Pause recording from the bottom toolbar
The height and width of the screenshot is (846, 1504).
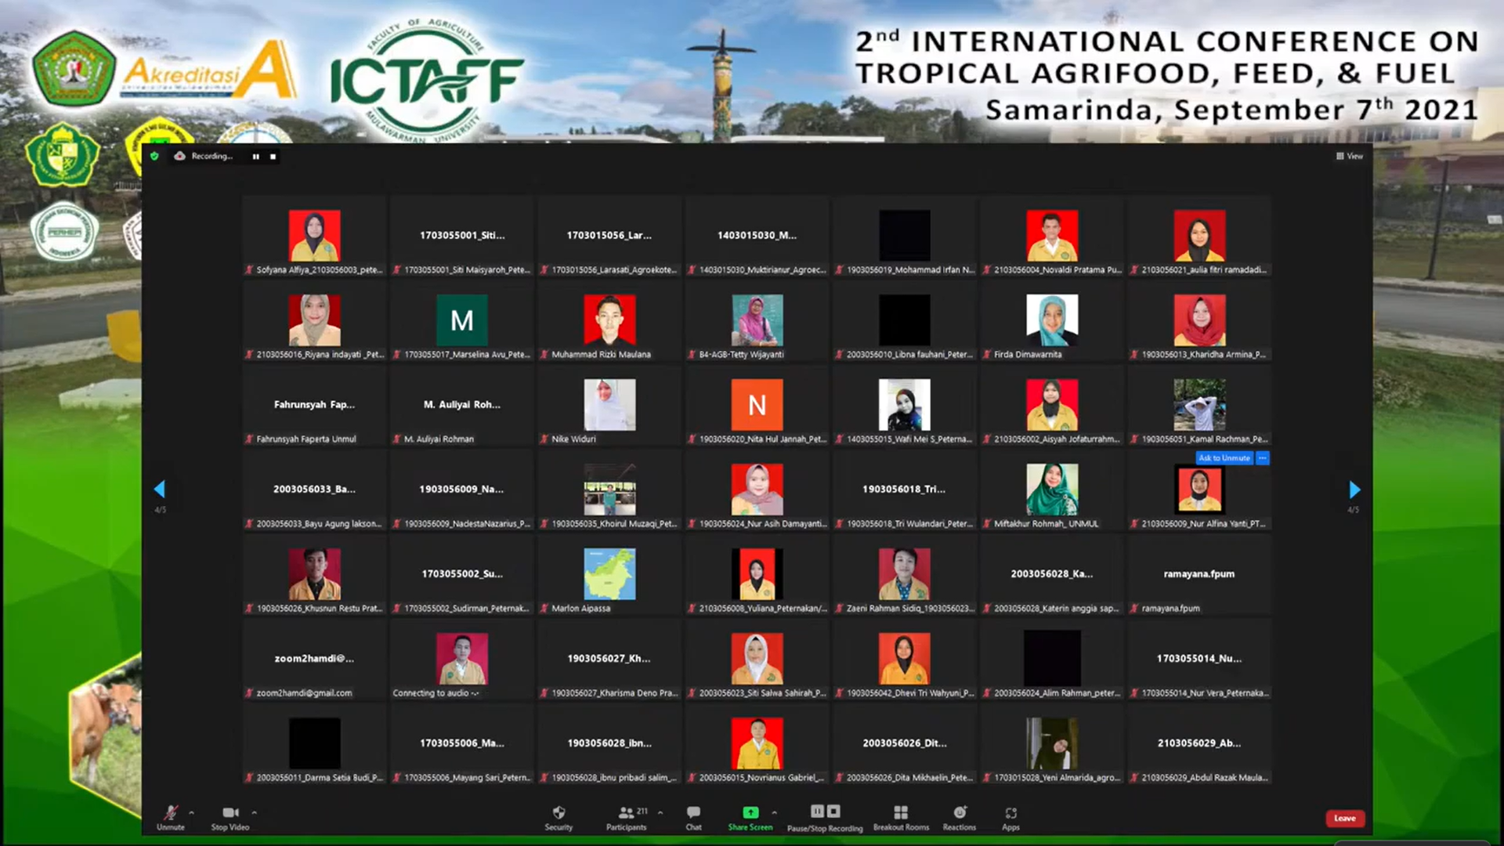(x=817, y=812)
